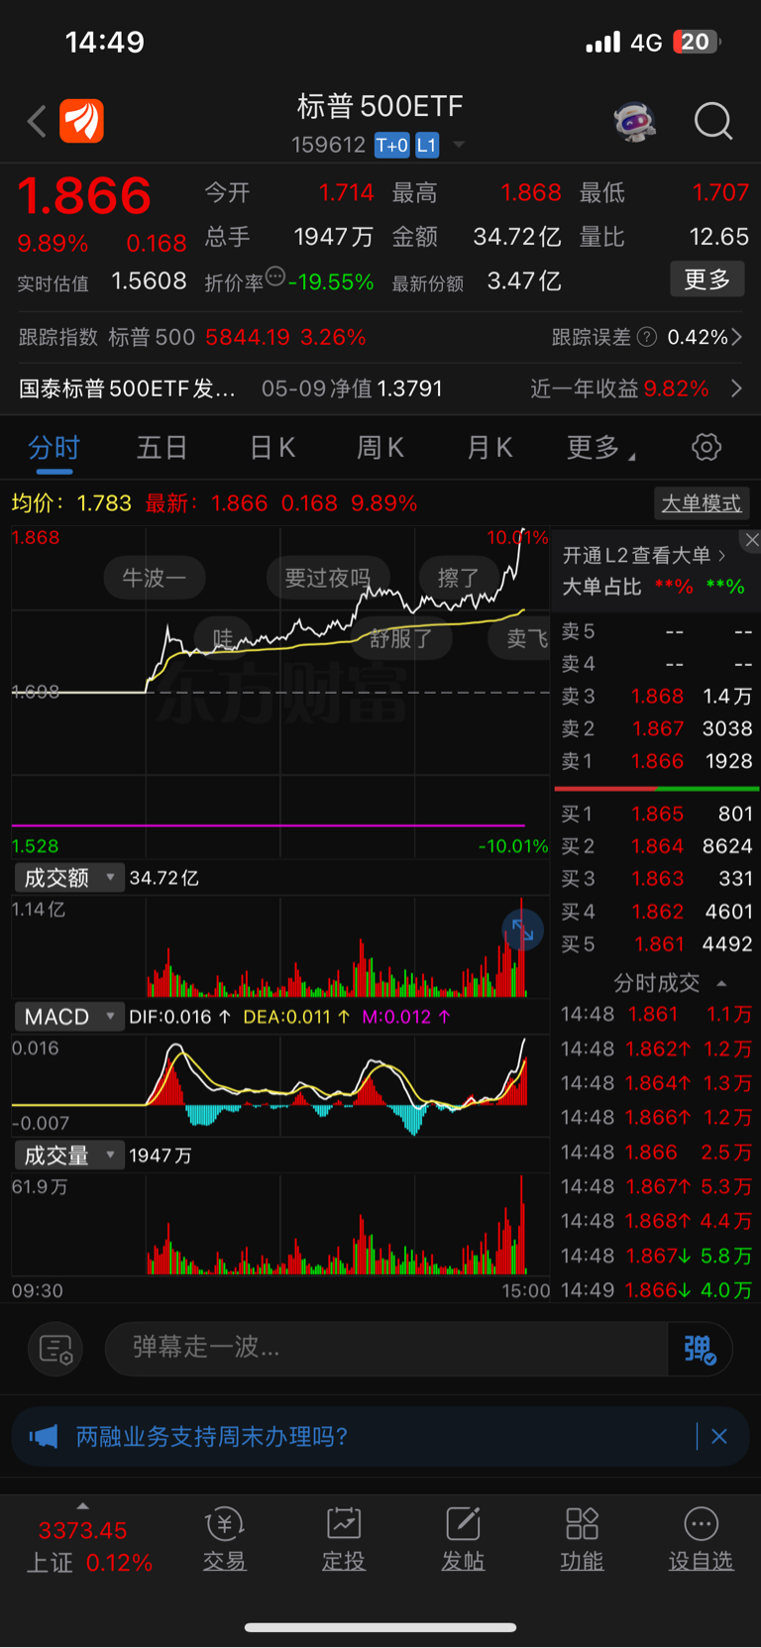The height and width of the screenshot is (1648, 761).
Task: Tap the 实时估值 1.5608 value
Action: 149,281
